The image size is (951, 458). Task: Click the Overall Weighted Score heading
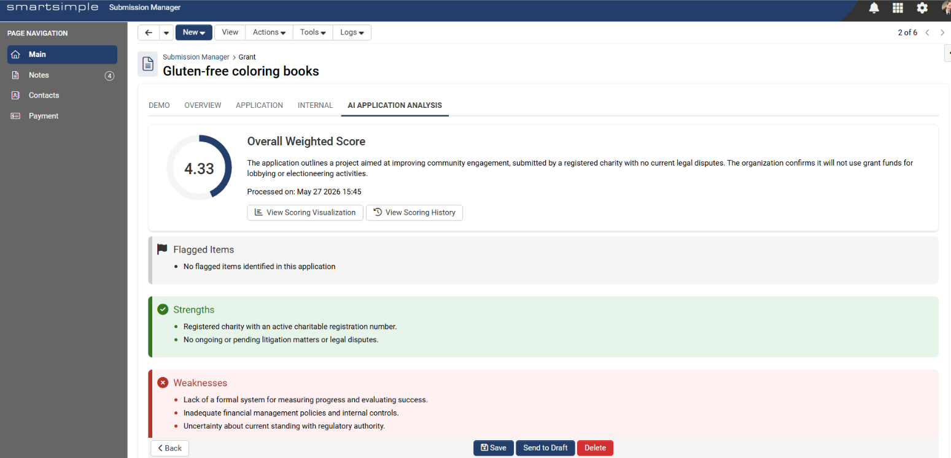pos(306,142)
